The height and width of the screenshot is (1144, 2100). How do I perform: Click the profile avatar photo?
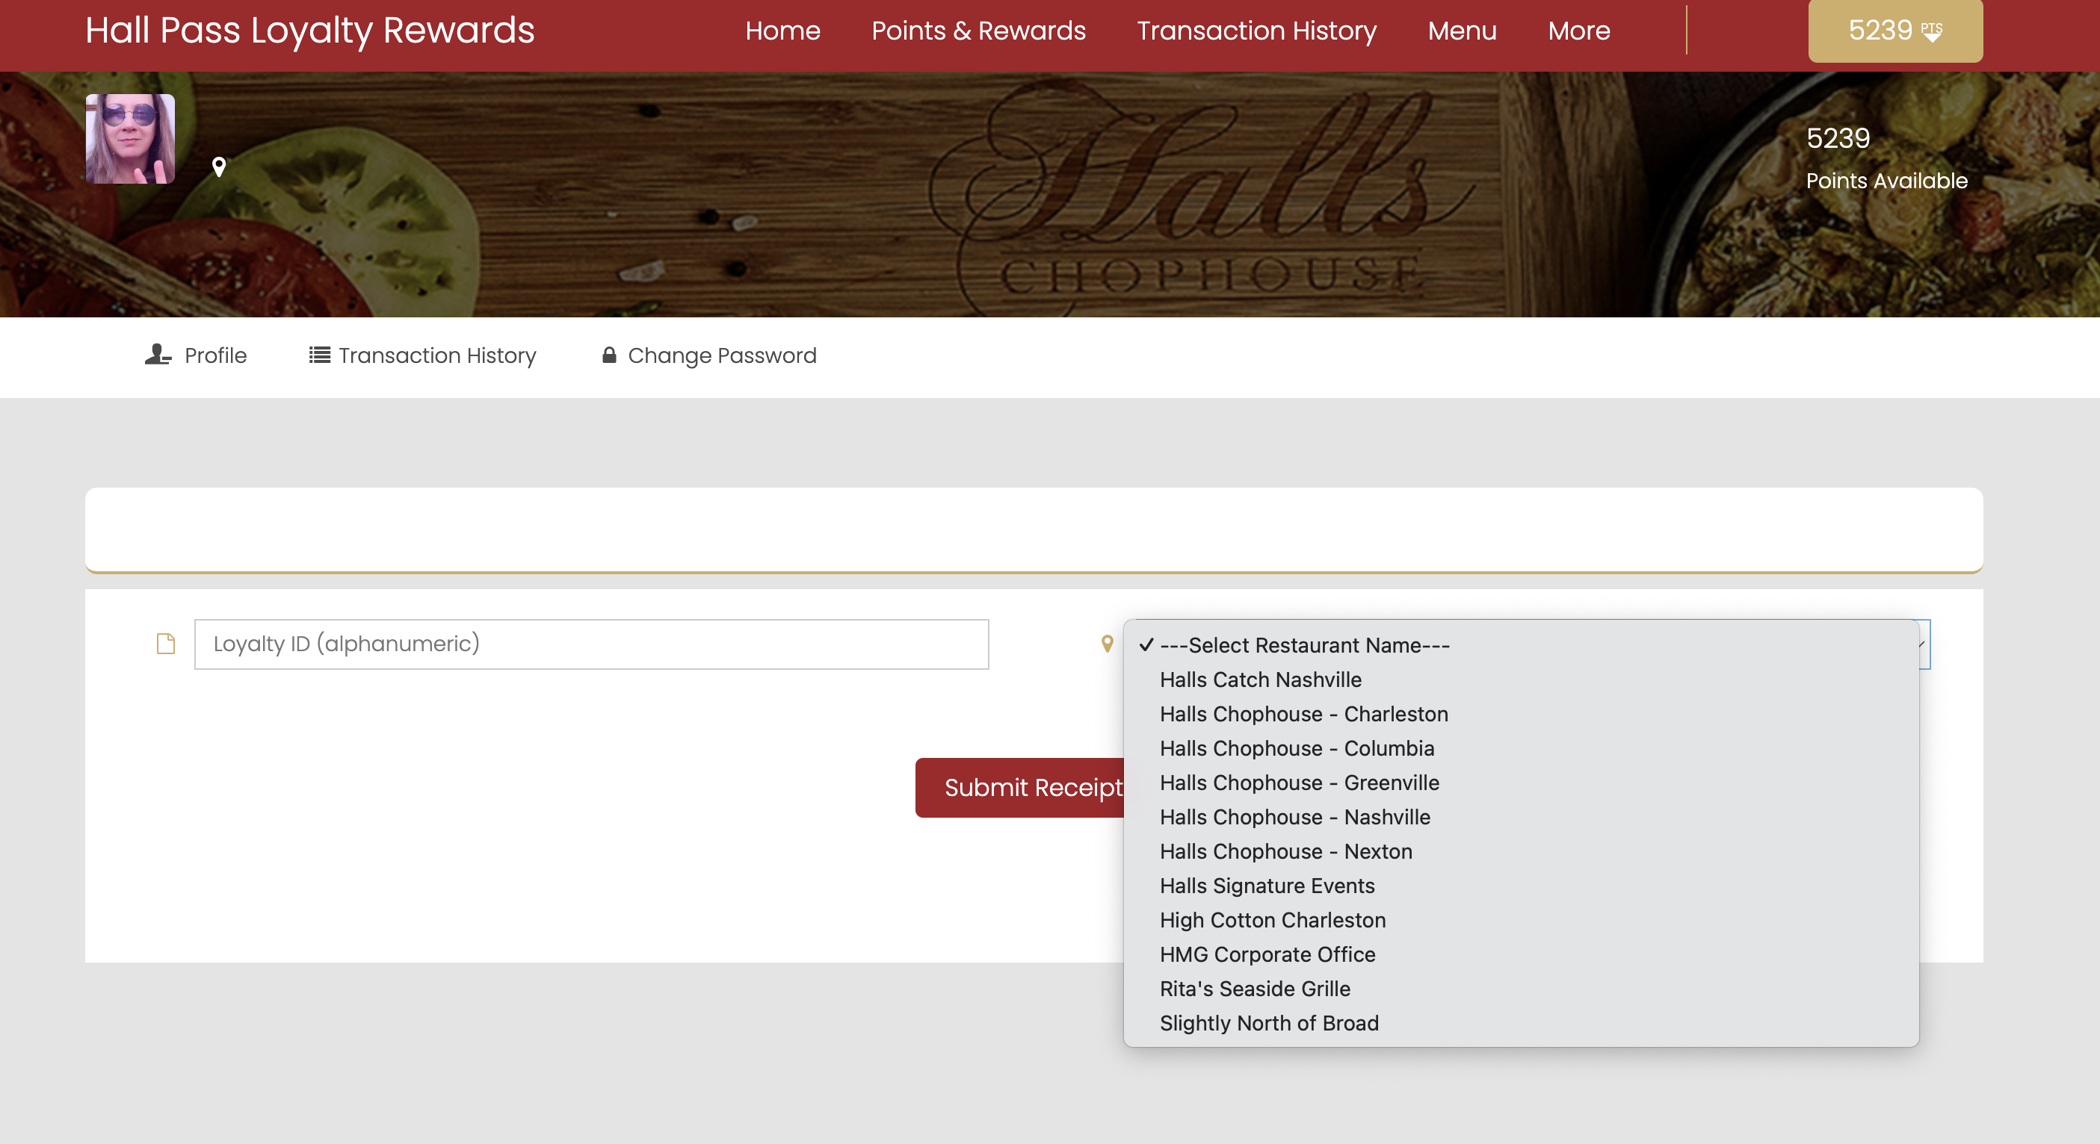click(131, 138)
